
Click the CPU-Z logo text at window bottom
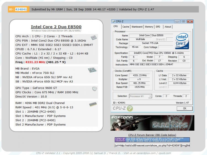(x=119, y=108)
